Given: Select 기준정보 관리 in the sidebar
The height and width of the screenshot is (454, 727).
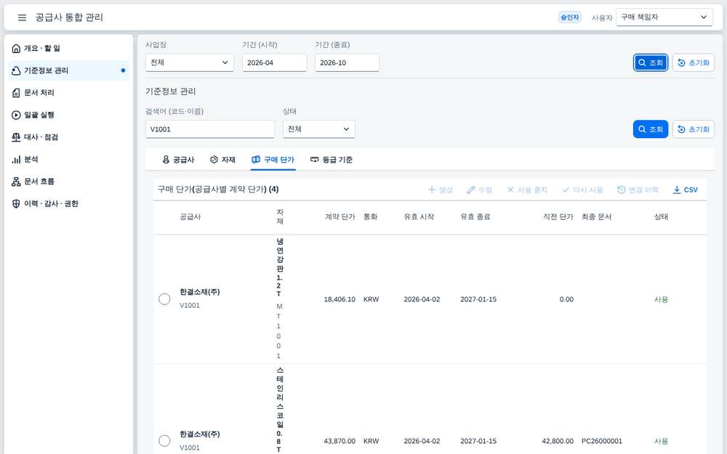Looking at the screenshot, I should click(68, 70).
